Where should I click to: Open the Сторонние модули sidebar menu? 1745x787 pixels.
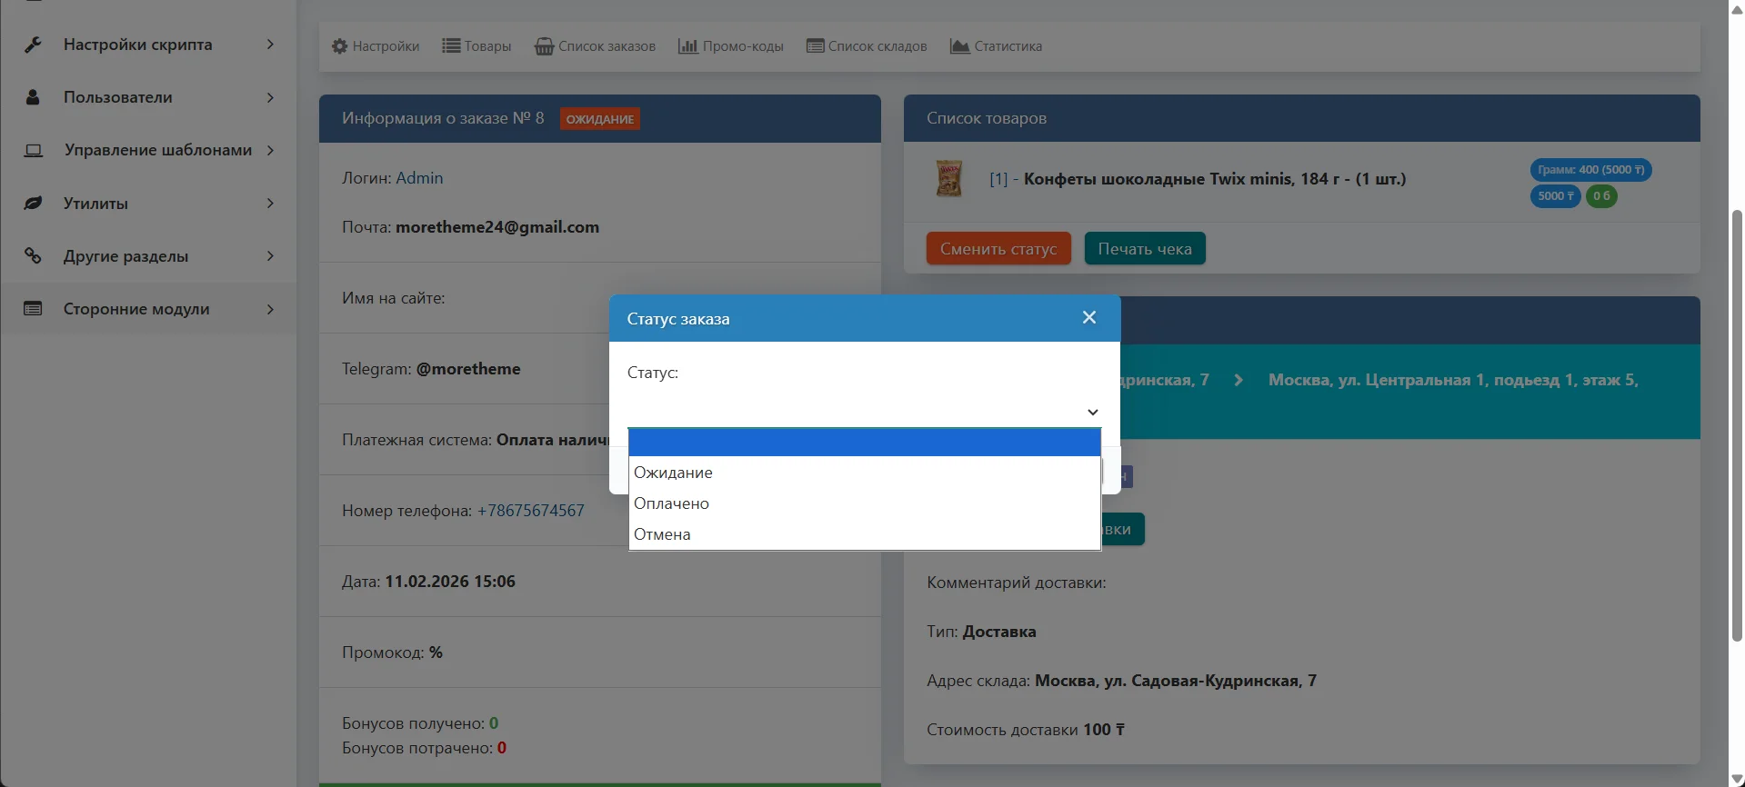pyautogui.click(x=136, y=309)
